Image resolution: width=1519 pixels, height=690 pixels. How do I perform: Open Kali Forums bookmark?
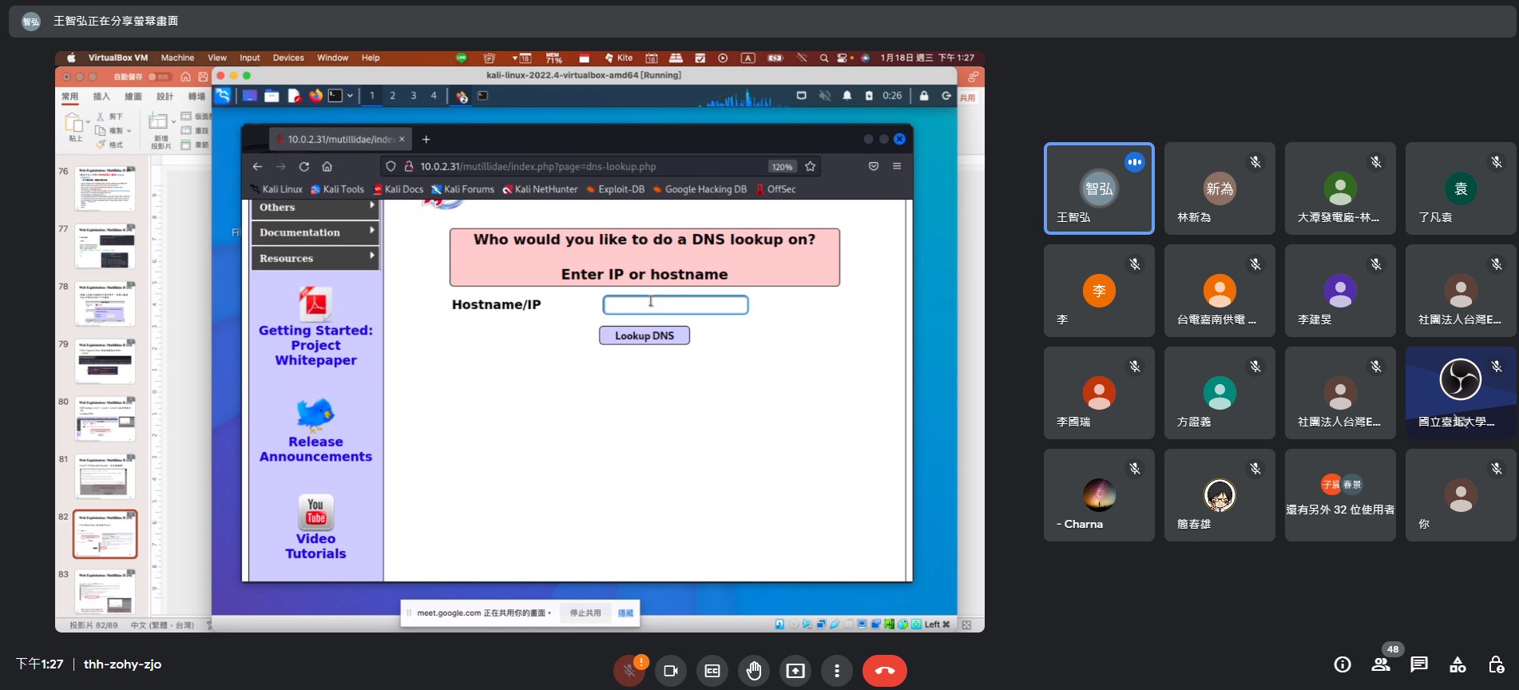[462, 189]
